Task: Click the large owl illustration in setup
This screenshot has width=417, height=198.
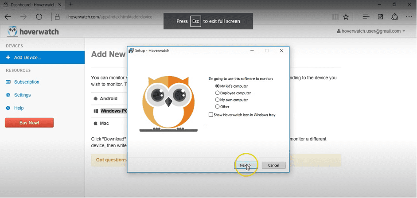Action: pyautogui.click(x=168, y=104)
